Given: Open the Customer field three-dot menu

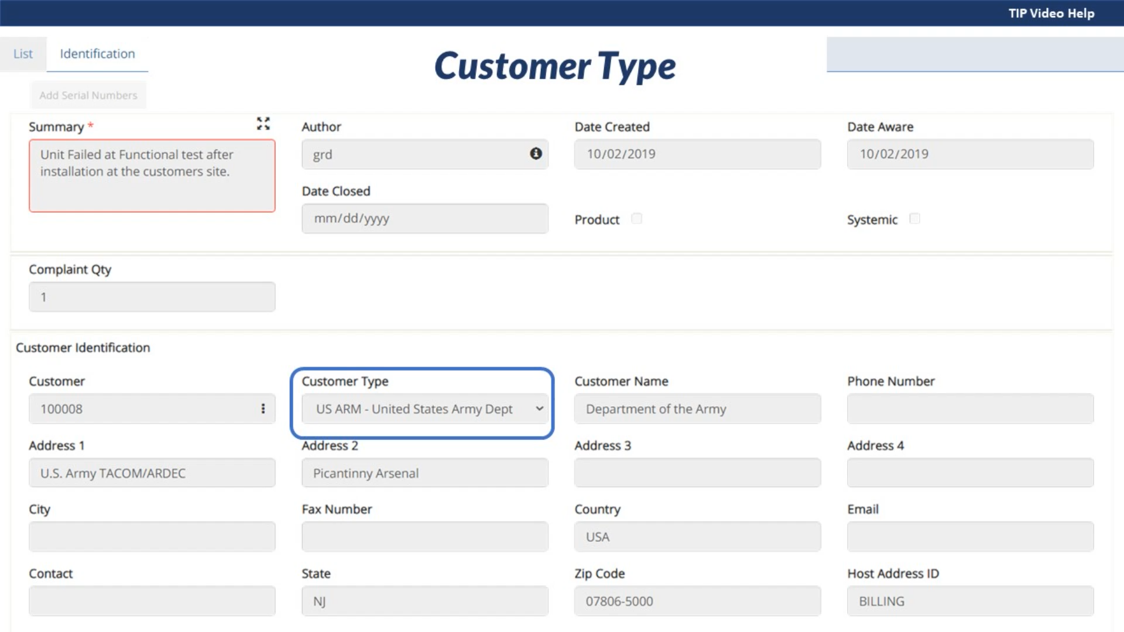Looking at the screenshot, I should pos(263,408).
